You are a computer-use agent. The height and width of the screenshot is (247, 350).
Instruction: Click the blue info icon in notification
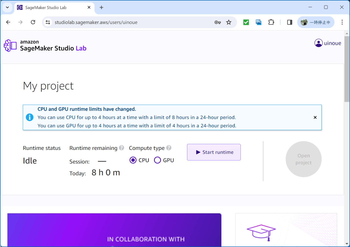(x=29, y=117)
